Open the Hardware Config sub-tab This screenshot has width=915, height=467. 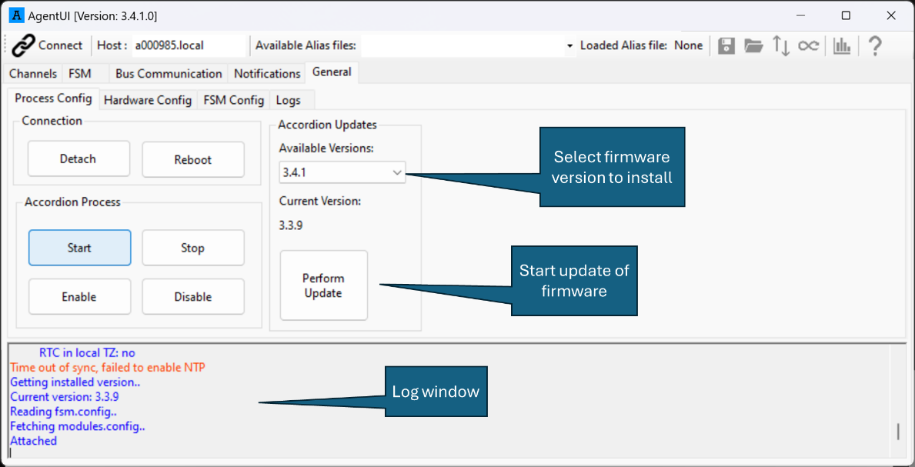pos(147,100)
